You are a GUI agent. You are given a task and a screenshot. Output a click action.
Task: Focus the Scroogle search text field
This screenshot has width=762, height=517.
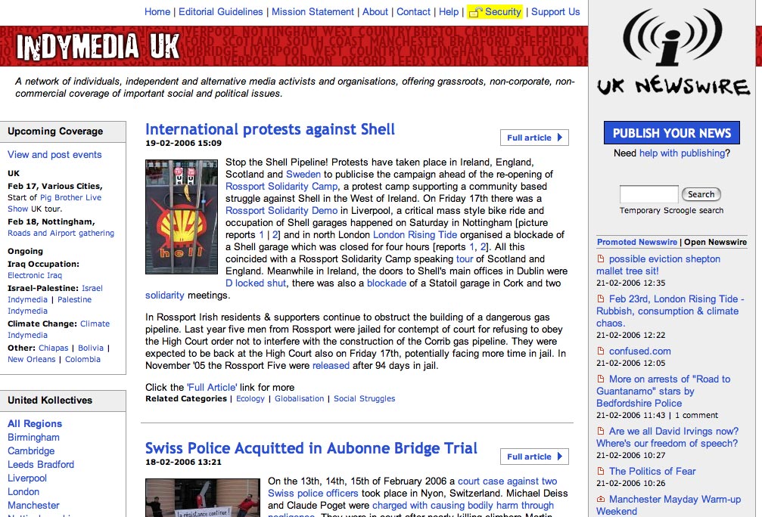click(x=648, y=194)
